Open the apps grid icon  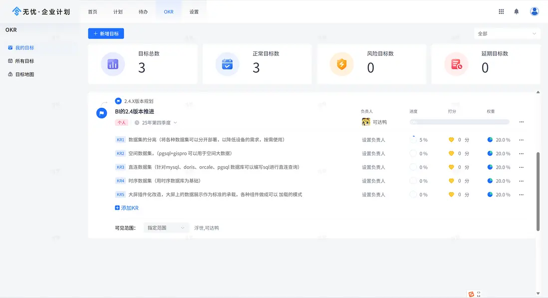501,11
